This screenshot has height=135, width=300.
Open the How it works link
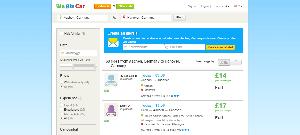coord(220,6)
